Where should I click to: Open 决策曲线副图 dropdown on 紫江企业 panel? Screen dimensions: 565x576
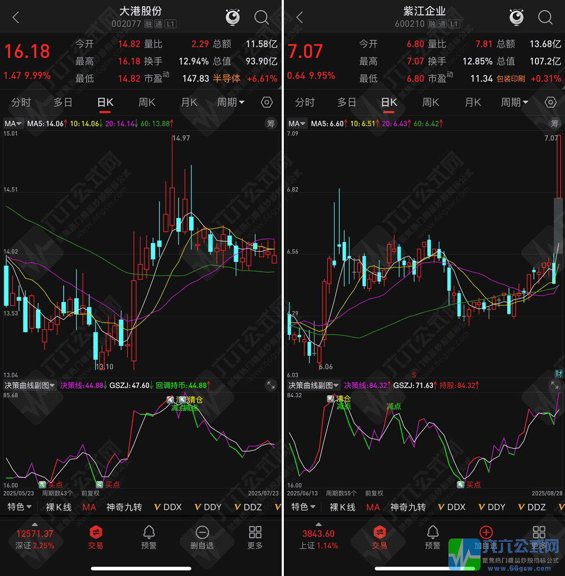(x=314, y=385)
